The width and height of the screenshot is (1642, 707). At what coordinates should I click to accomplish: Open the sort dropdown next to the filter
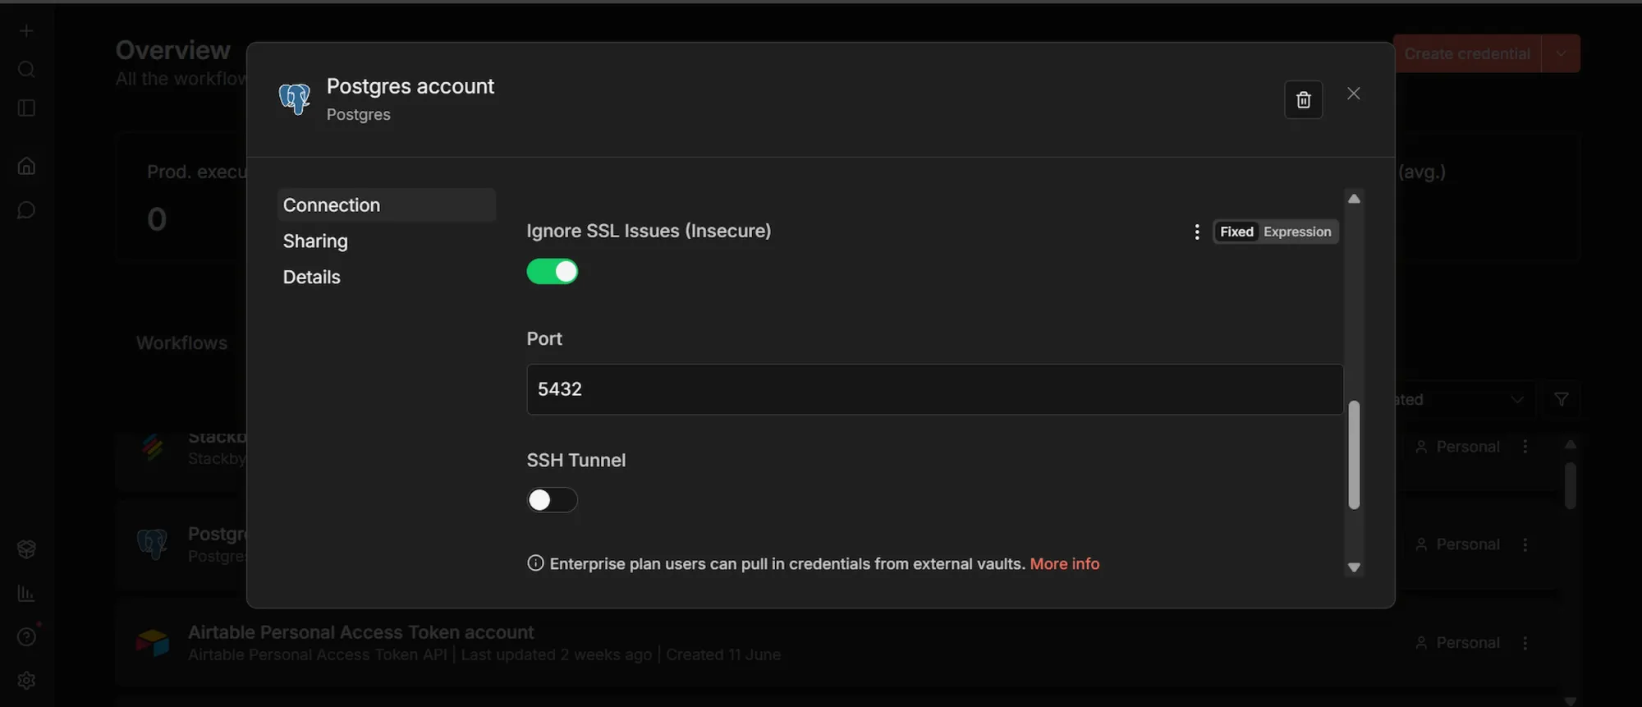1465,400
